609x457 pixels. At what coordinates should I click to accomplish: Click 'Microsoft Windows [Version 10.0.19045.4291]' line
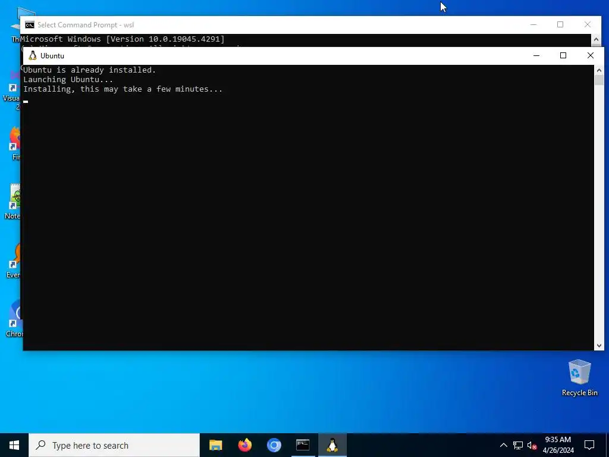tap(123, 39)
